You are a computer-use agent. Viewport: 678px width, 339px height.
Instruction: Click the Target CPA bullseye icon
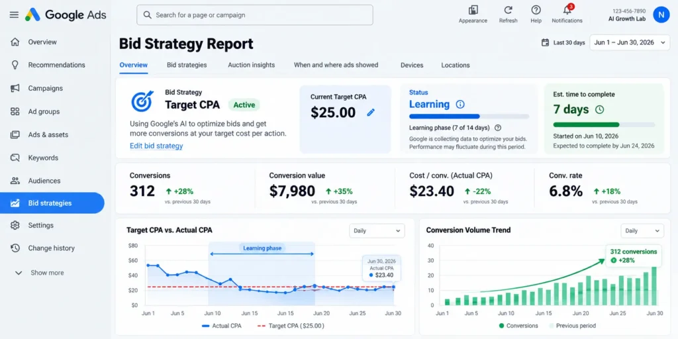pyautogui.click(x=142, y=101)
